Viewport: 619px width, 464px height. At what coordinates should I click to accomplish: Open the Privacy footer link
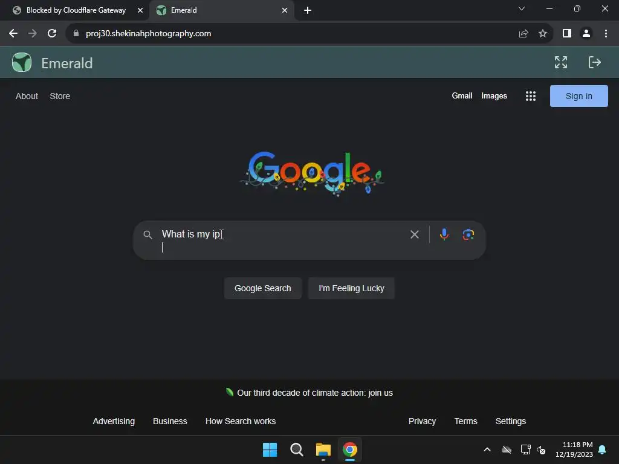coord(422,421)
